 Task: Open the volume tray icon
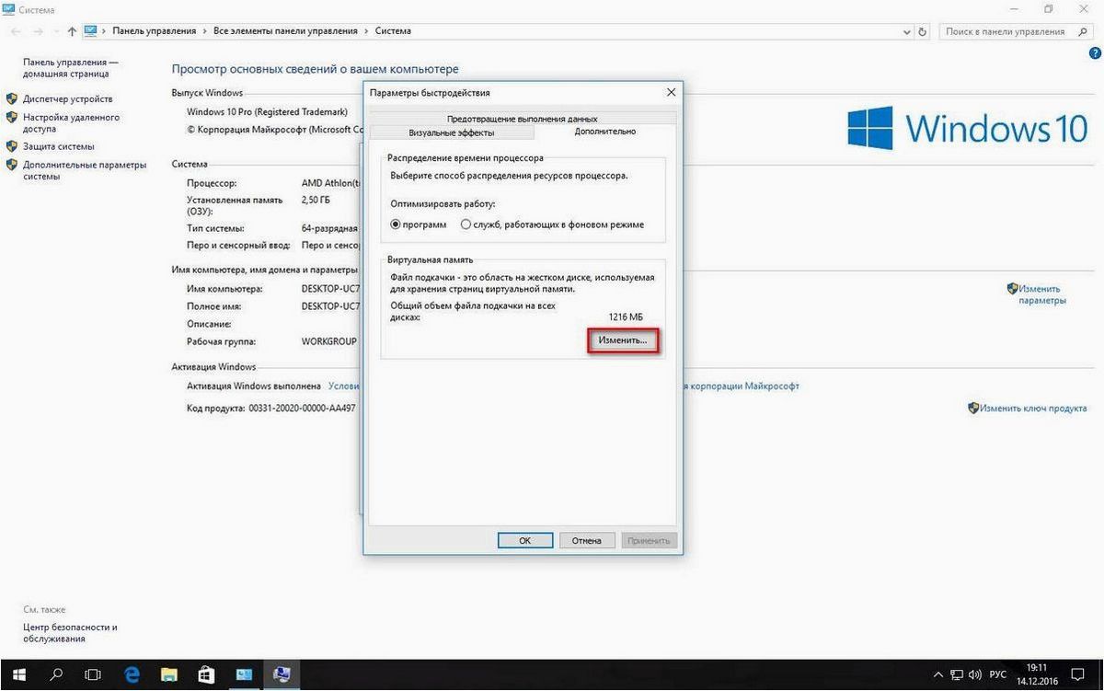point(975,675)
